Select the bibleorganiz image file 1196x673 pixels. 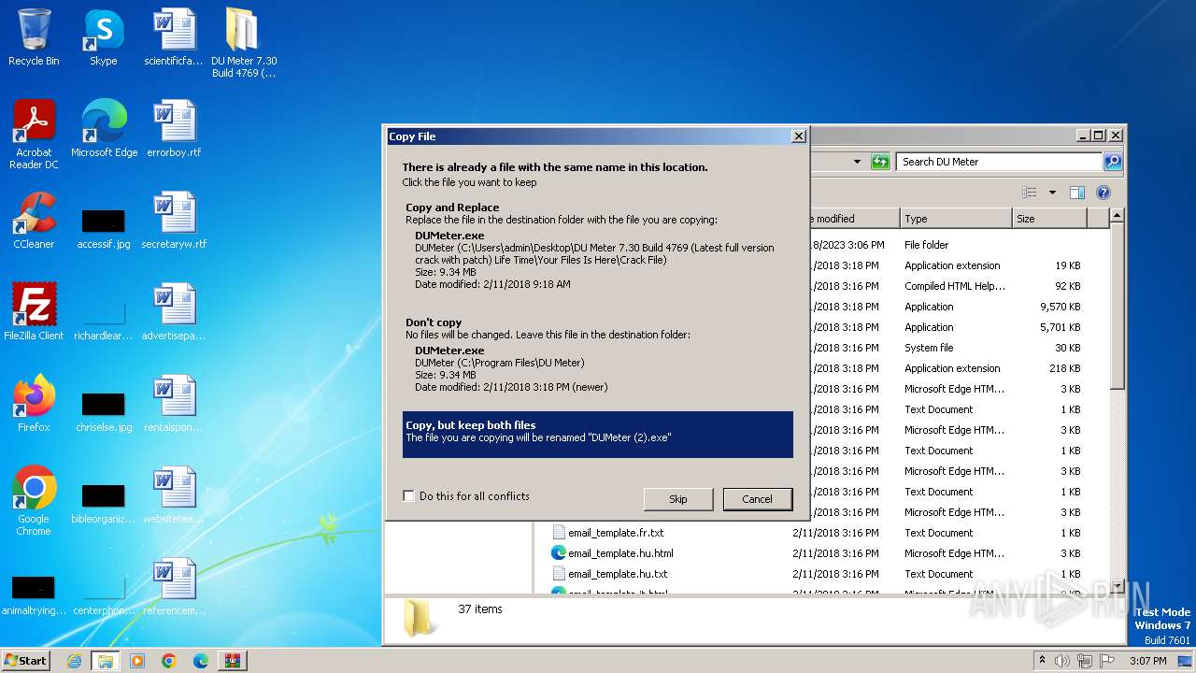point(104,503)
